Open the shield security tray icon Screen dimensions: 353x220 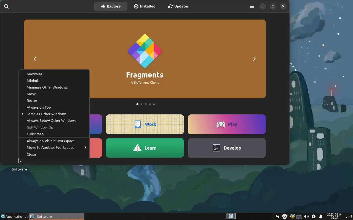tap(285, 216)
